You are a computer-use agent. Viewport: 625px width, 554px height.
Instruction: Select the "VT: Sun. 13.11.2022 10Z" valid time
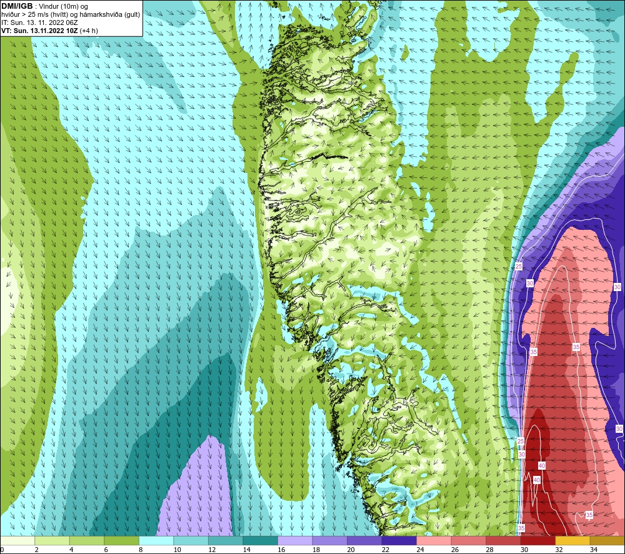coord(39,31)
